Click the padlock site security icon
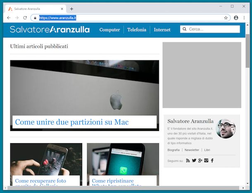Screen dimensions: 252x193 (x=35, y=18)
